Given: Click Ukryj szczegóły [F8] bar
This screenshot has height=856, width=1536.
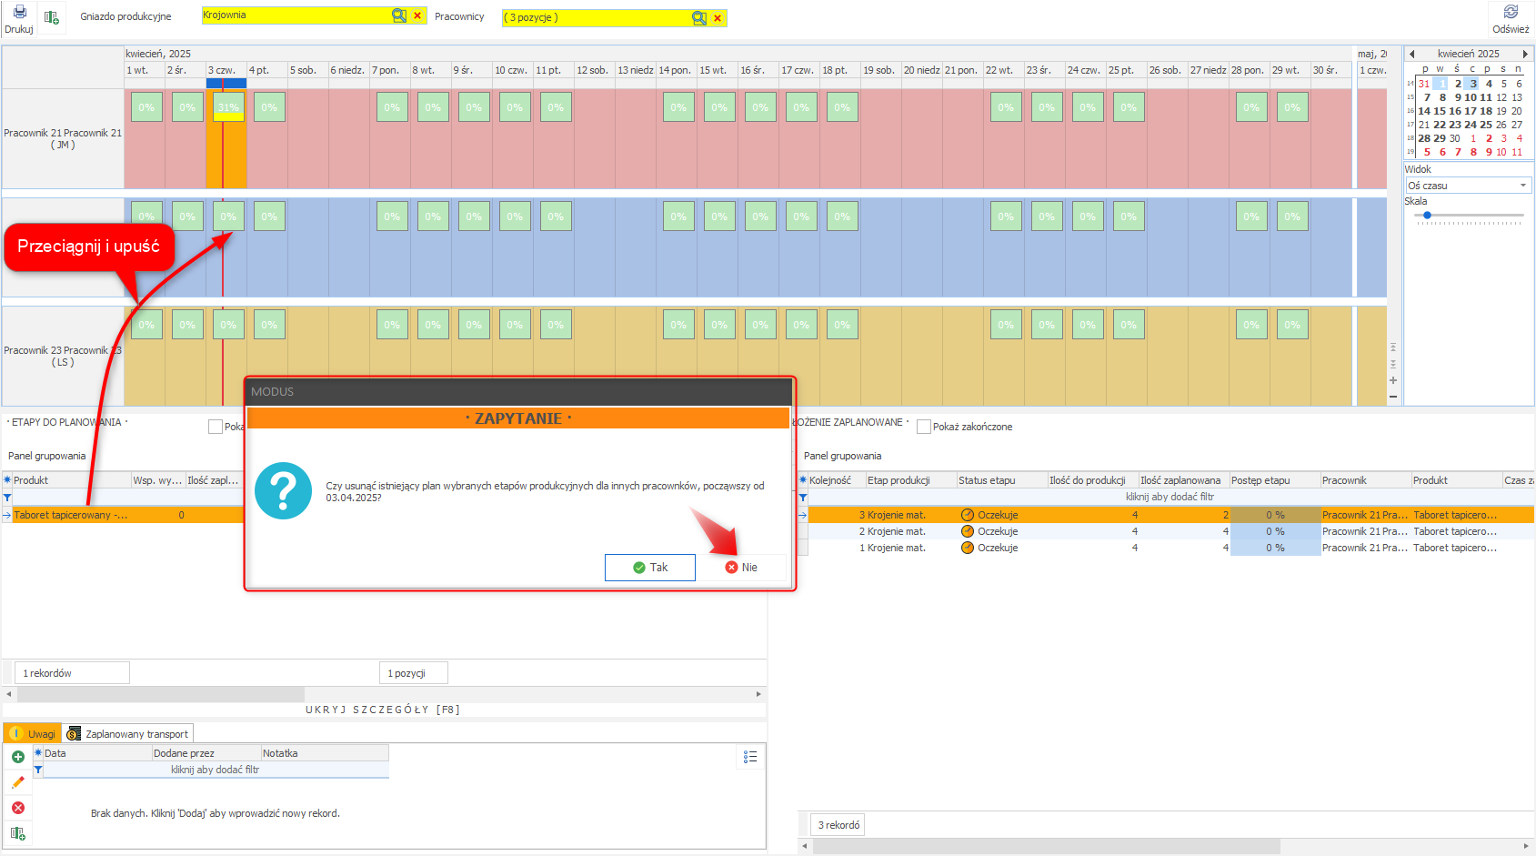Looking at the screenshot, I should [x=383, y=710].
